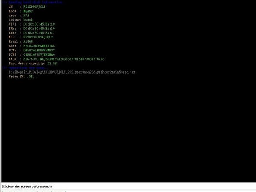Image resolution: width=256 pixels, height=192 pixels.
Task: Click the MLB serial value
Action: [x=38, y=37]
